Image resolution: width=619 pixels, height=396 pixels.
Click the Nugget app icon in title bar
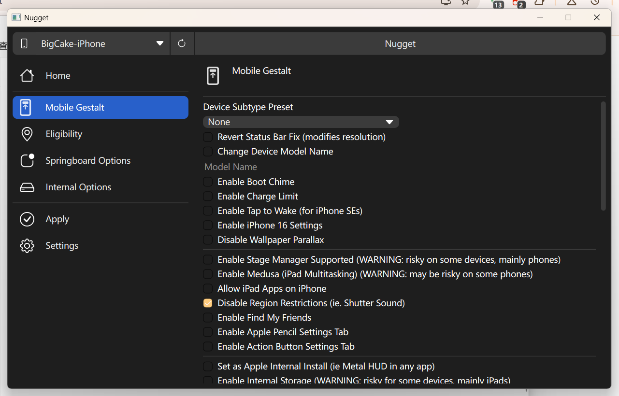16,17
